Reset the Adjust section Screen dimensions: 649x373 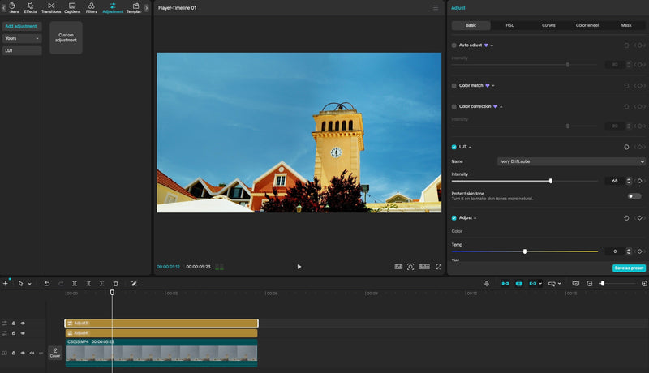pos(626,218)
